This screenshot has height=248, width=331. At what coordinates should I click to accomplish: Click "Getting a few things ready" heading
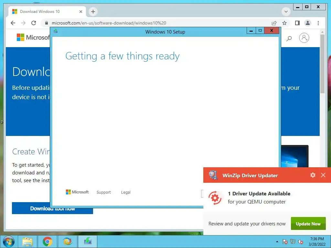tap(123, 56)
